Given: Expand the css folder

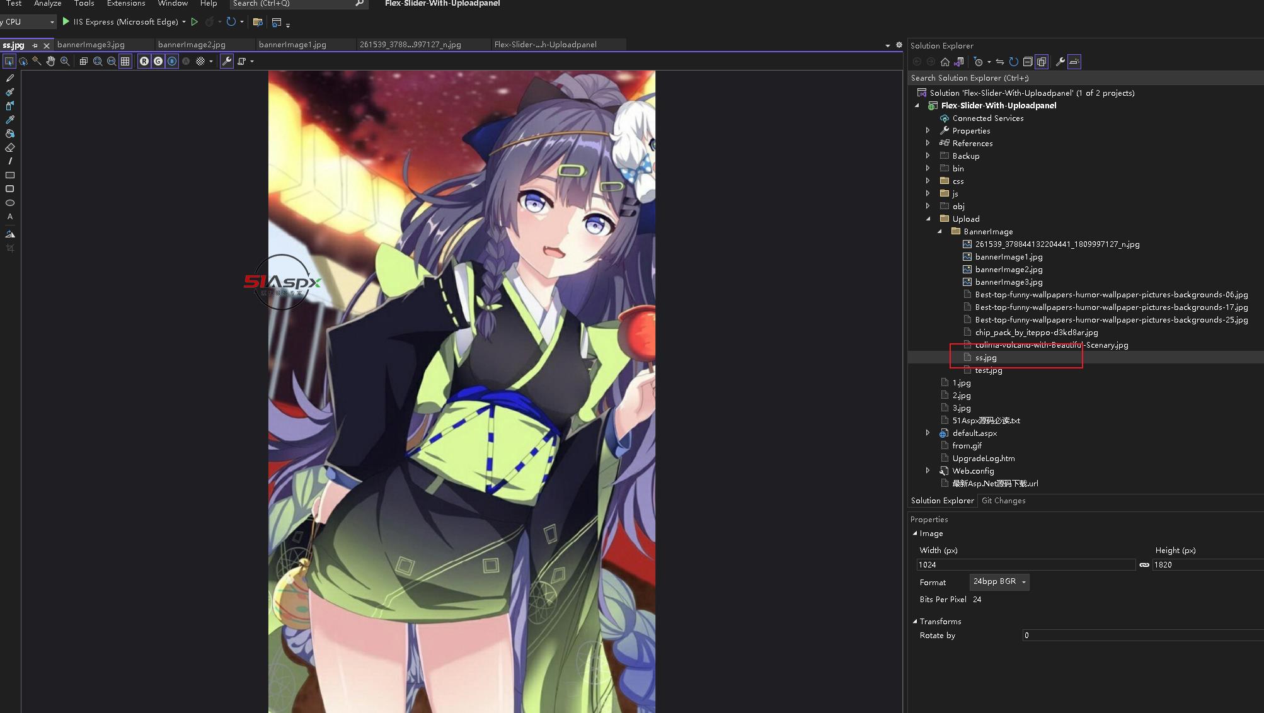Looking at the screenshot, I should pos(928,181).
